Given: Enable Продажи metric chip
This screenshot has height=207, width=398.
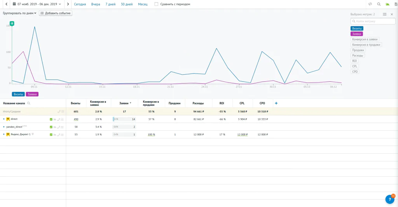Looking at the screenshot, I should (358, 50).
